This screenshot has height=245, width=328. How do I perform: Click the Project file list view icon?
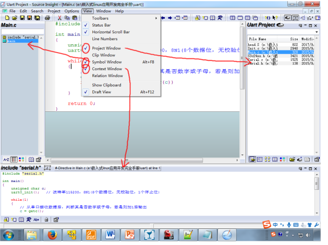tap(252, 160)
